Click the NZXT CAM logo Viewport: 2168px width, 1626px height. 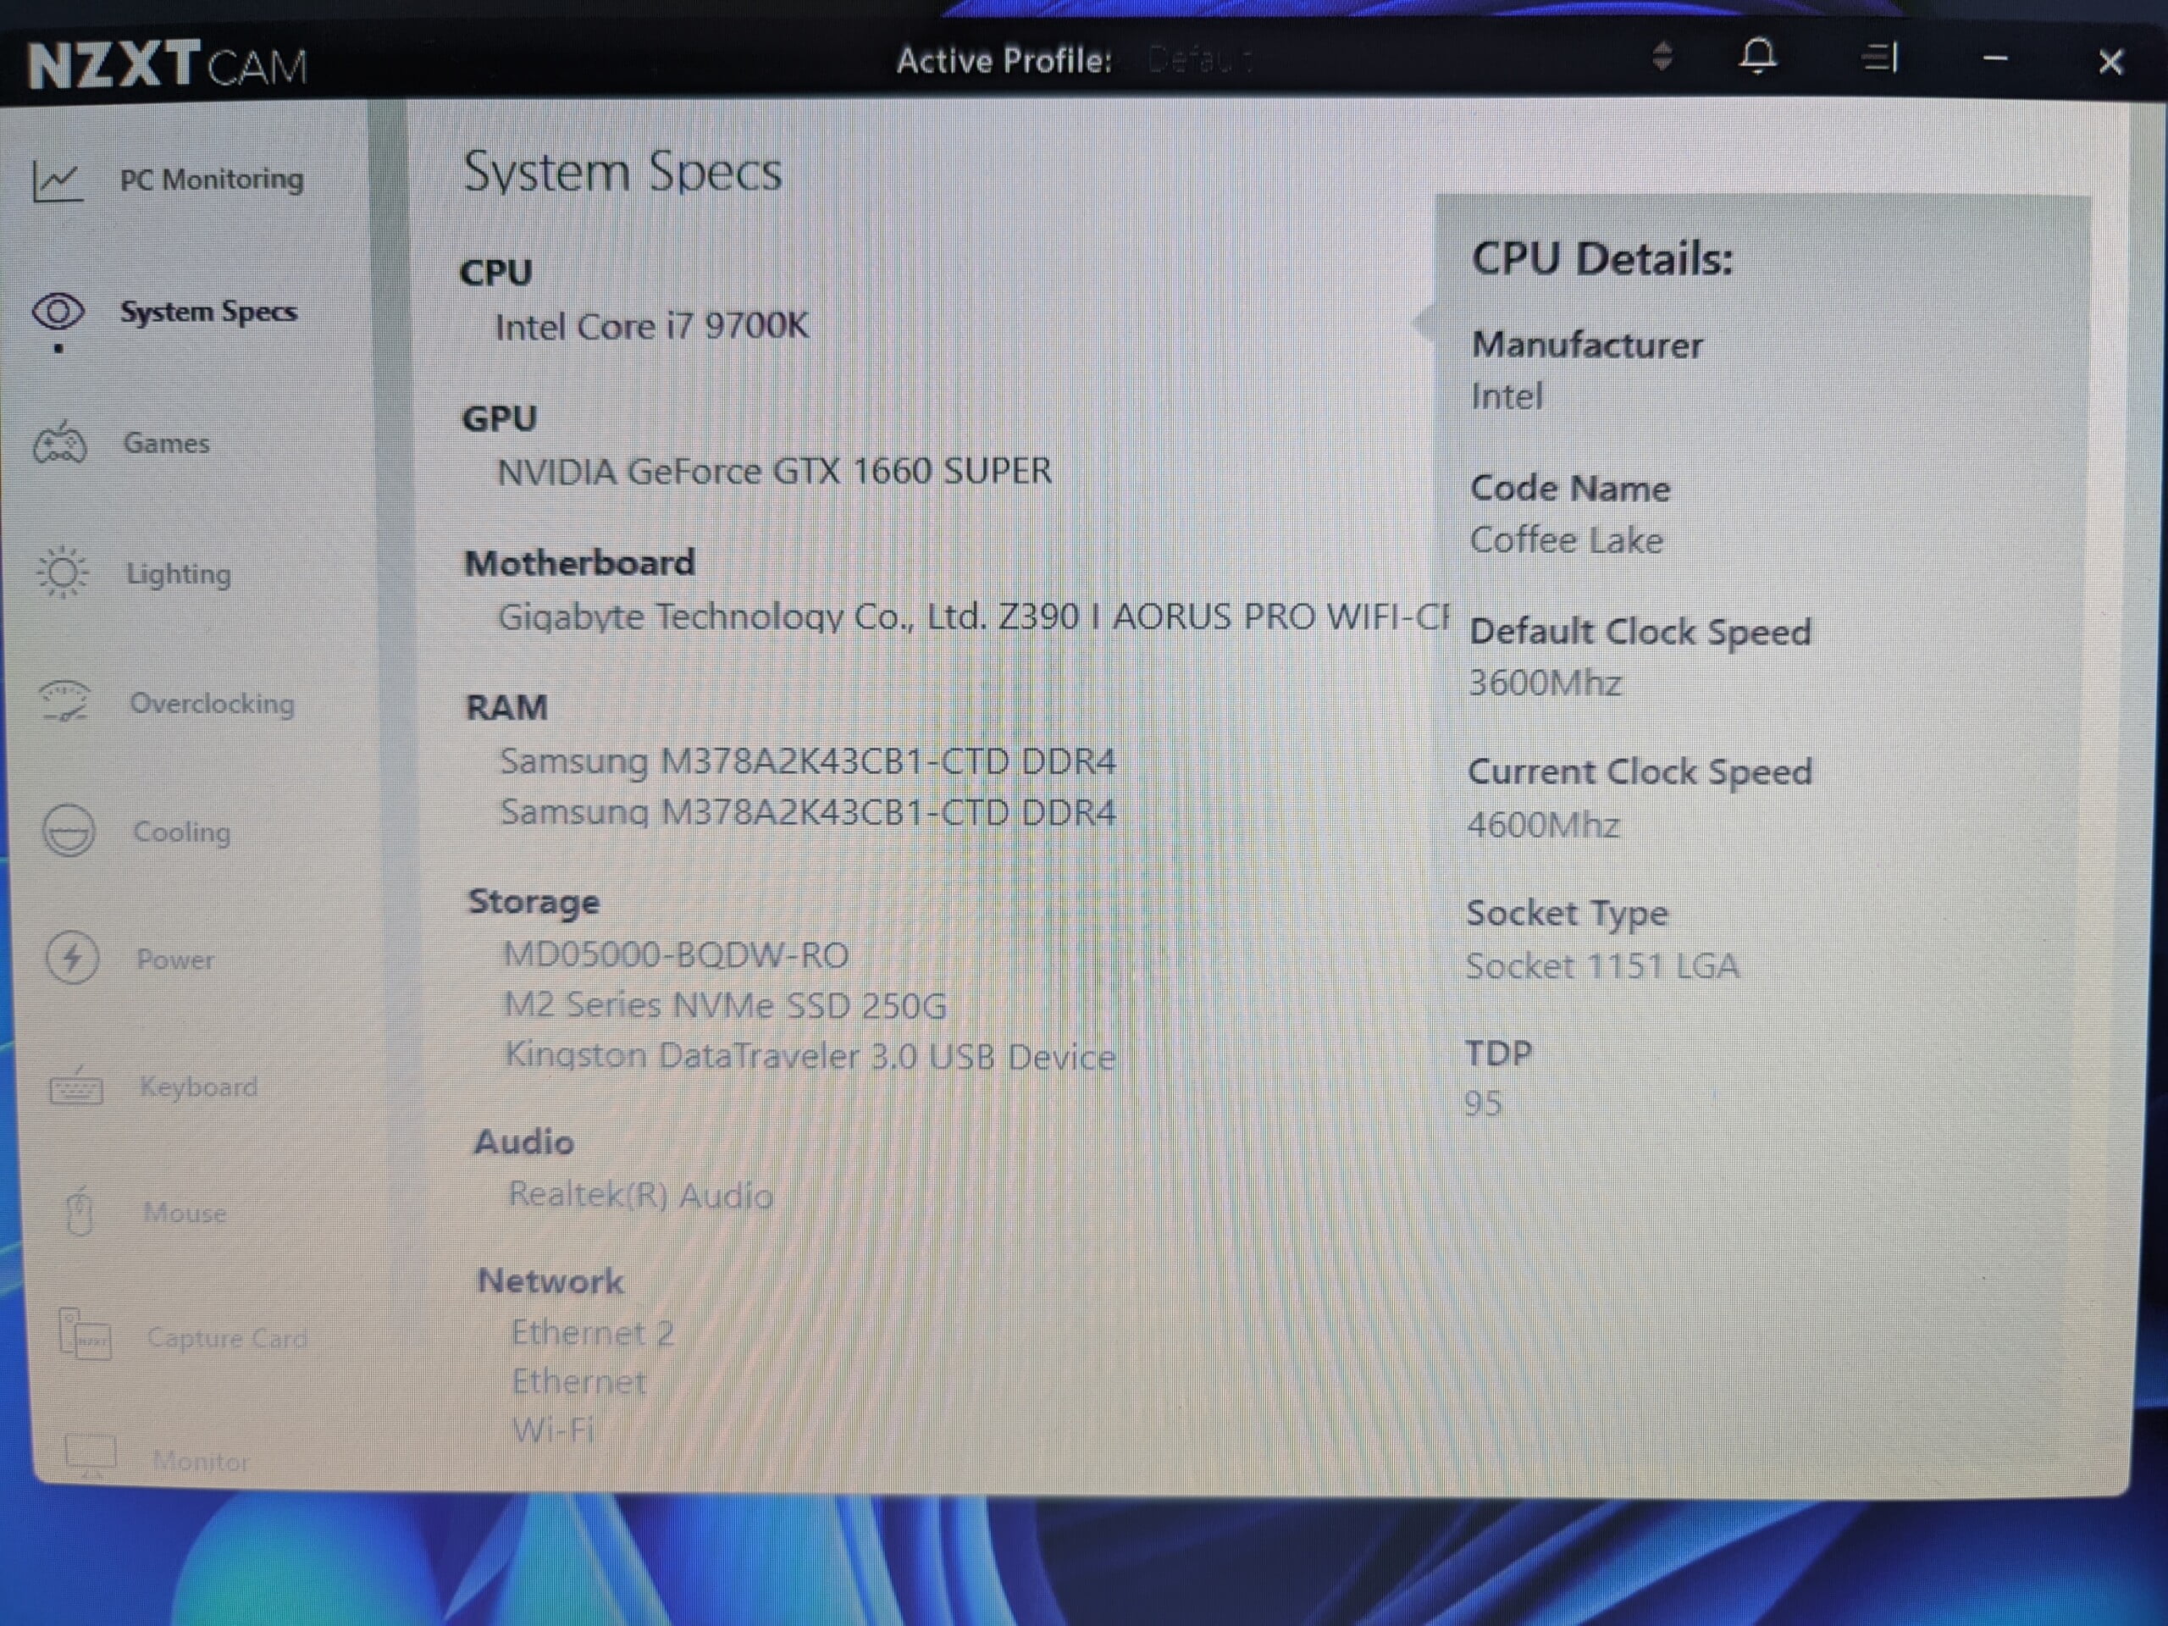pyautogui.click(x=168, y=64)
